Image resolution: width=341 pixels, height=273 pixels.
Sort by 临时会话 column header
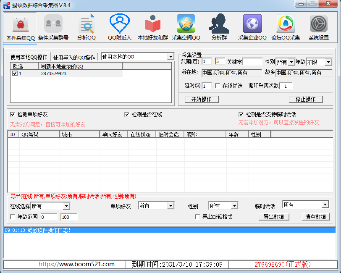170,134
